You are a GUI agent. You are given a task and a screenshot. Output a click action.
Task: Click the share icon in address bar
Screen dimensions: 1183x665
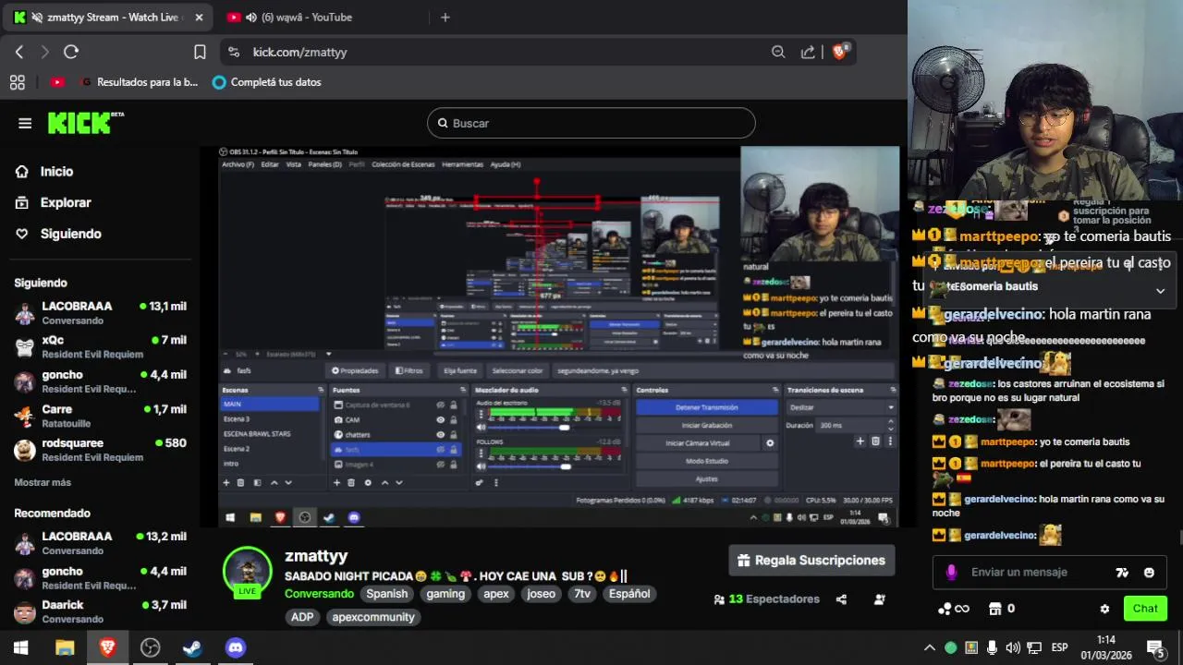click(x=808, y=52)
